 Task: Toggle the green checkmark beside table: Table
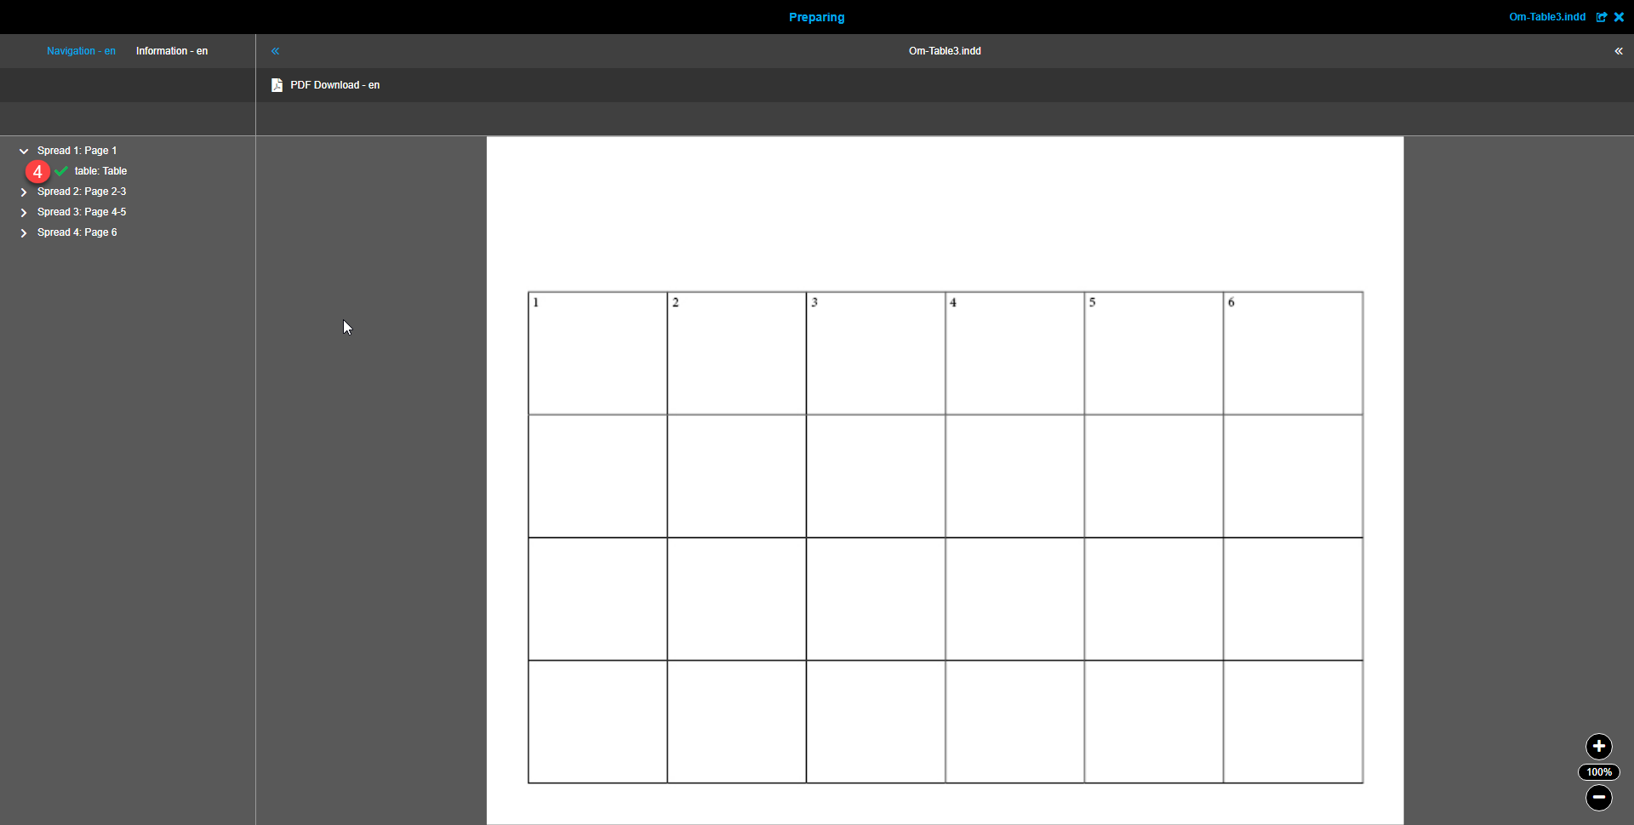click(x=60, y=171)
